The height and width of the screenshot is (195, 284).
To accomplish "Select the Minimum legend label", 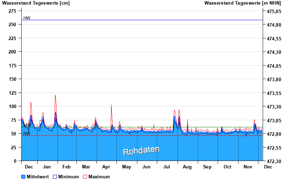I will (69, 177).
